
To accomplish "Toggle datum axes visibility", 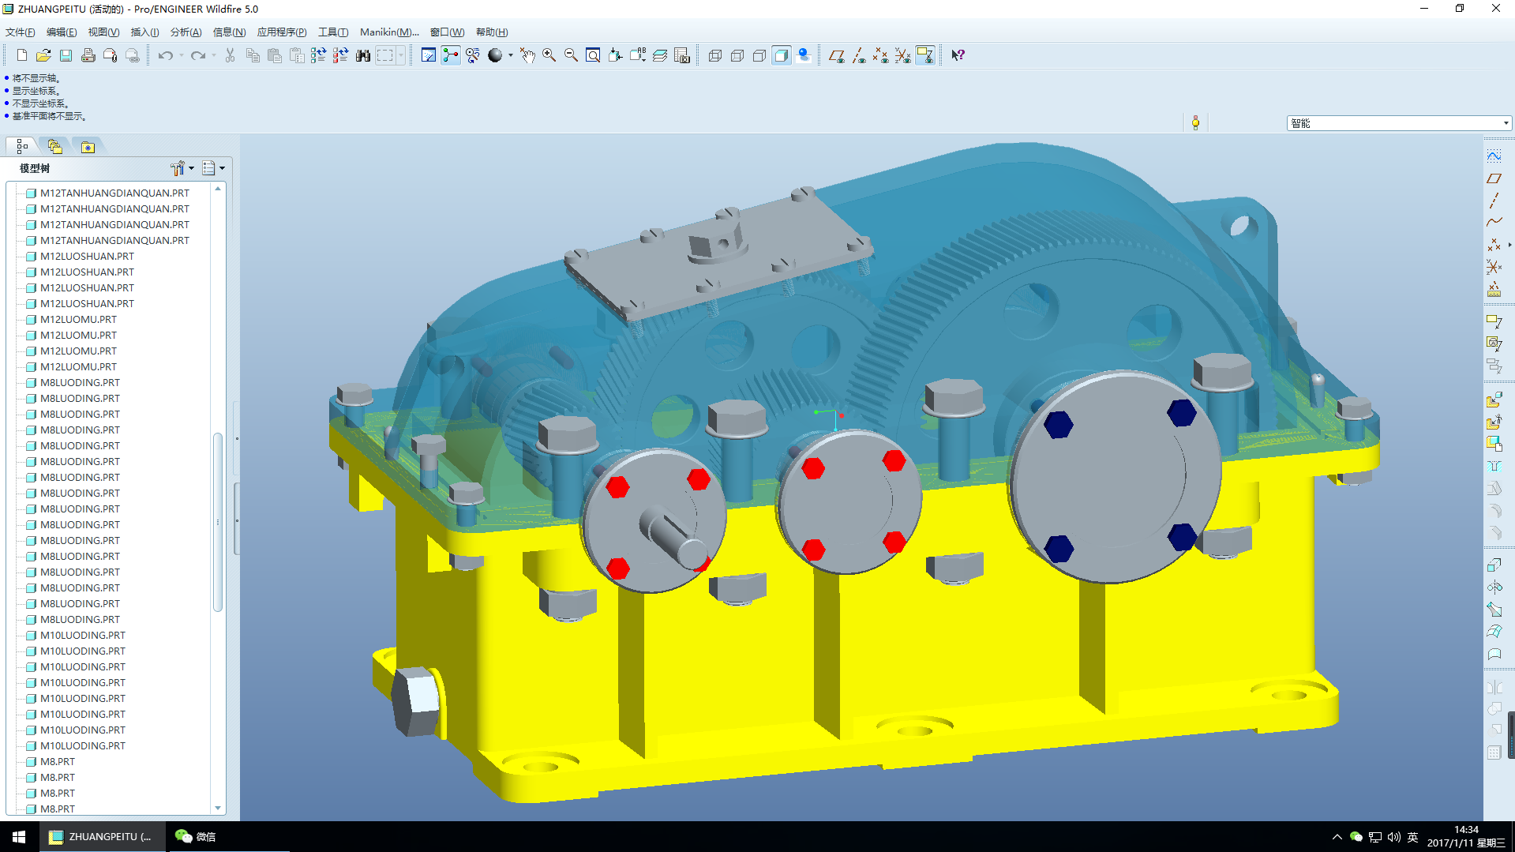I will pos(859,55).
